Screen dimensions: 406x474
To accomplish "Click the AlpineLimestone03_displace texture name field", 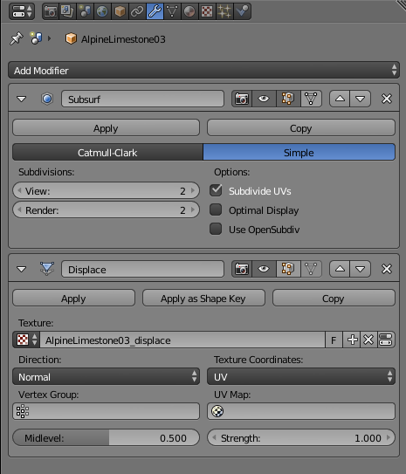I will [x=182, y=340].
